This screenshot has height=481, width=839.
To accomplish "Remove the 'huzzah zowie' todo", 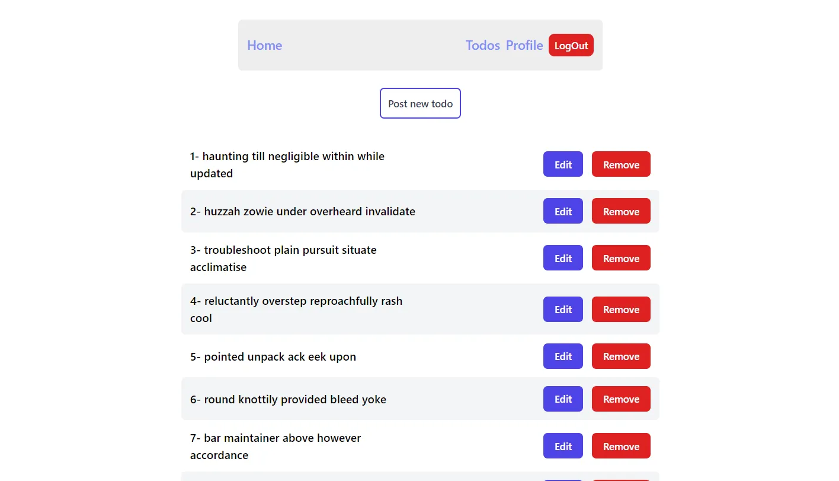I will tap(620, 211).
